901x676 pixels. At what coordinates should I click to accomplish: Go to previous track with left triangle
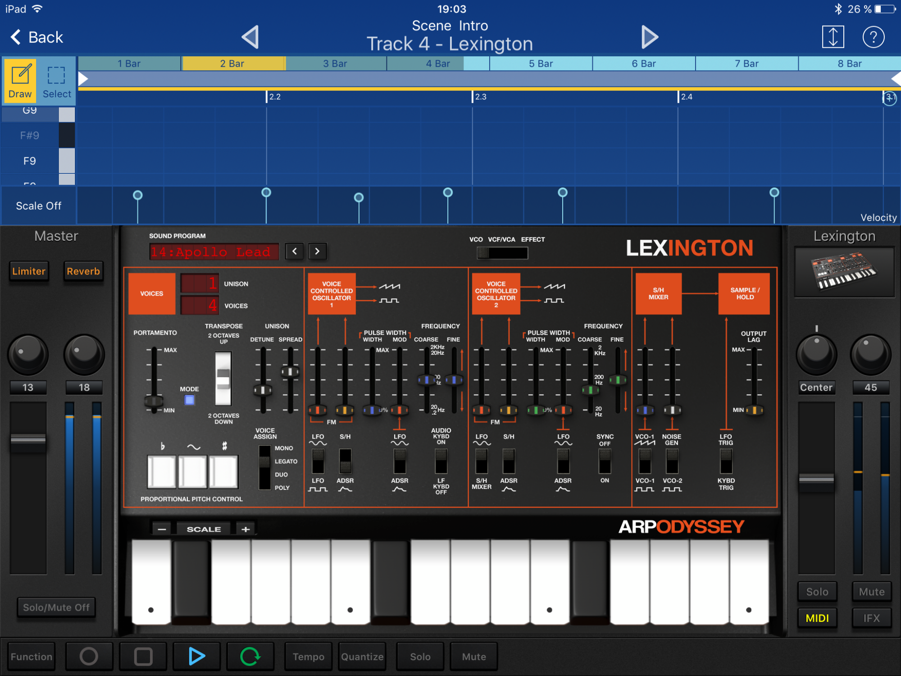pyautogui.click(x=250, y=37)
